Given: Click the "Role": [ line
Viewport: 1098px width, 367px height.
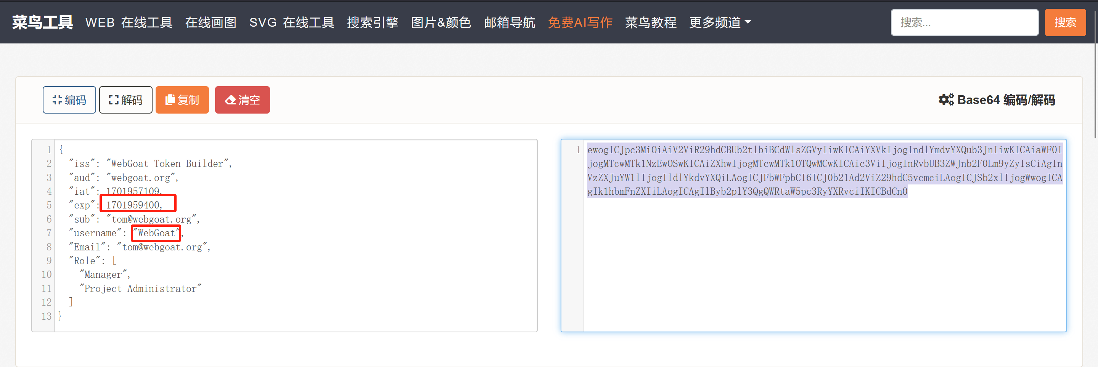Looking at the screenshot, I should point(93,261).
